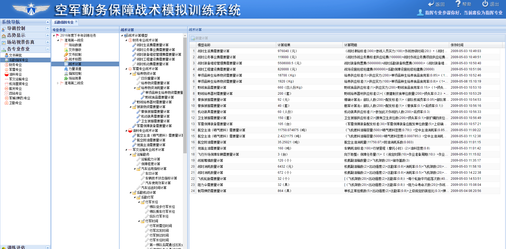Open the 各专业作业 menu header
The image size is (506, 249).
(25, 49)
